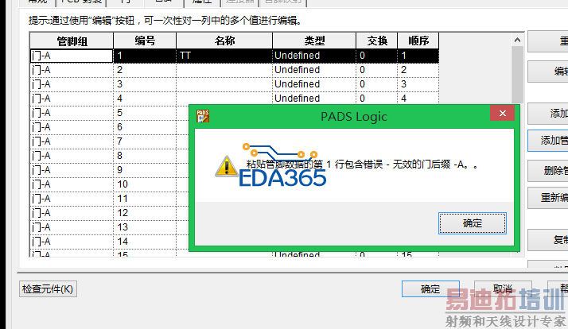Select the 顺序 cell with value 4
Viewport: 568px width, 329px height.
[x=418, y=99]
